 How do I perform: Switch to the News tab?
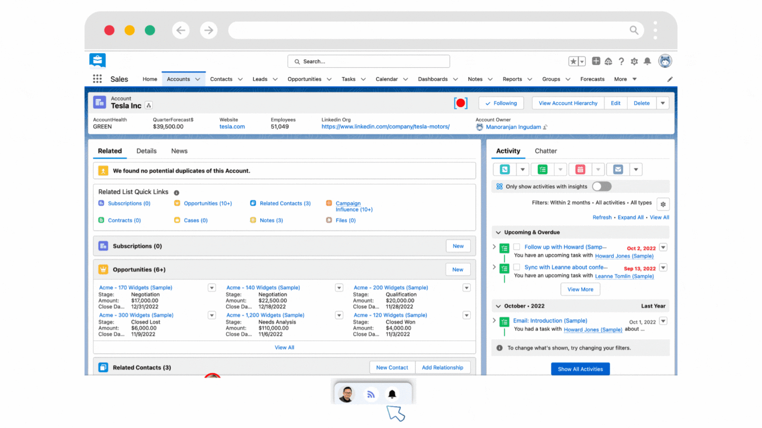179,151
